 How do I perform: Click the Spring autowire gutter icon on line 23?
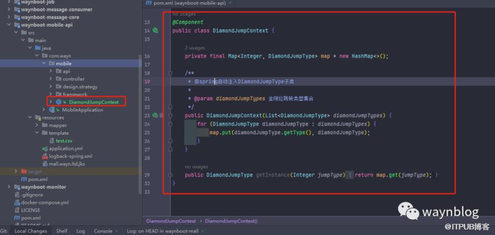pyautogui.click(x=155, y=115)
